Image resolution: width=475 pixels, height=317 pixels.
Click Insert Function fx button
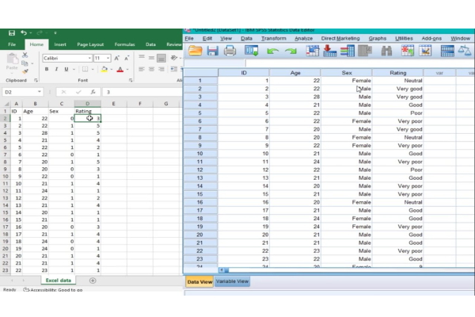(93, 92)
